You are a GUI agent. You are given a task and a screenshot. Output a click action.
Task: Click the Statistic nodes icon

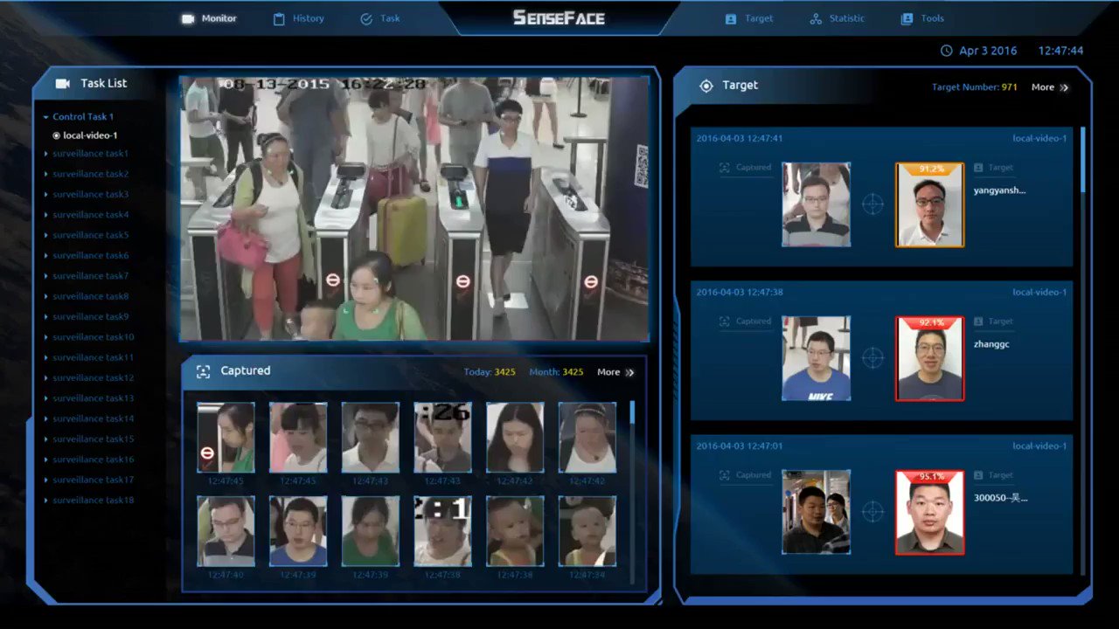816,18
